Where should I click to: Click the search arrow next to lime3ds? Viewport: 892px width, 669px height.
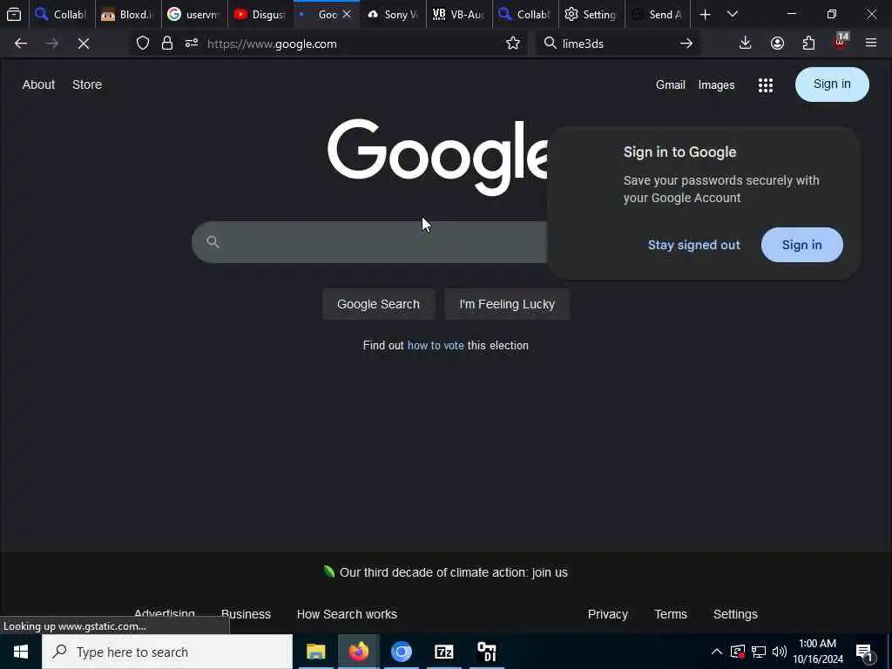click(x=686, y=44)
